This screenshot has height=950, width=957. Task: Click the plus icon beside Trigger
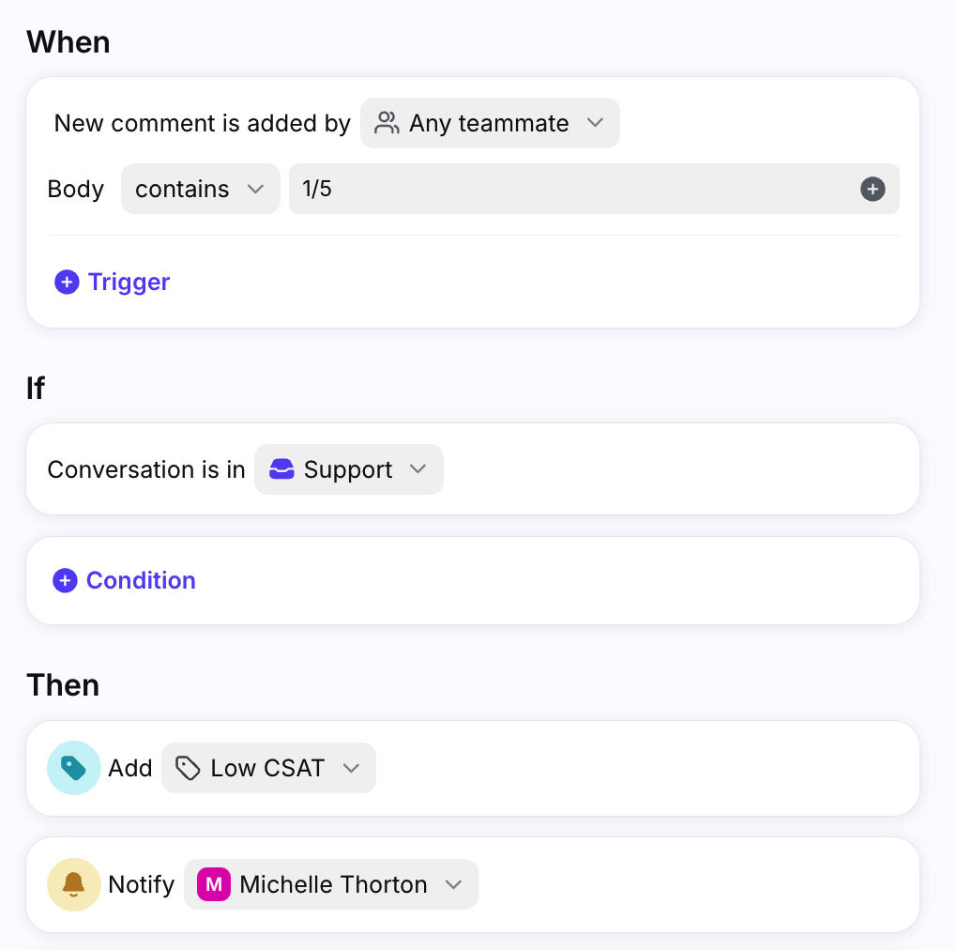click(67, 282)
